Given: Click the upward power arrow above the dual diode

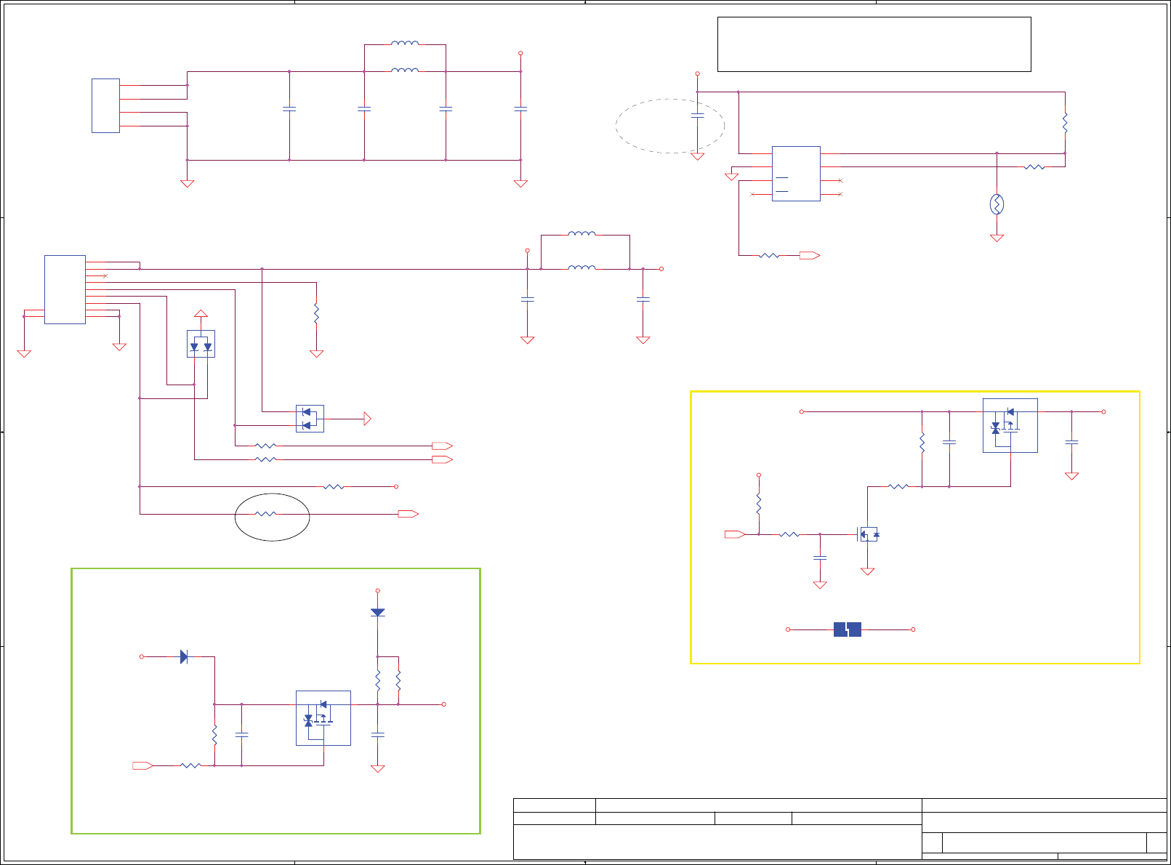Looking at the screenshot, I should click(x=201, y=313).
